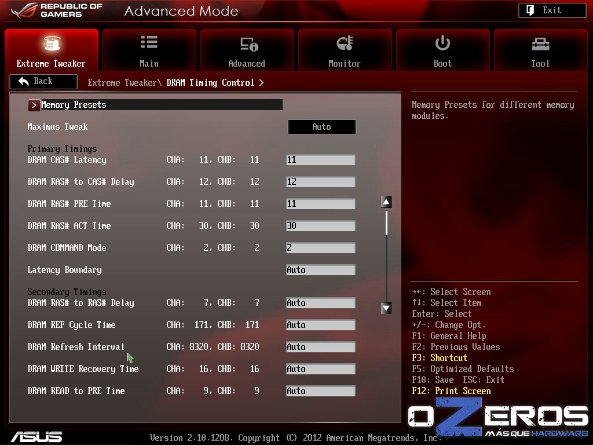Click the Advanced tab monitor-info icon

pyautogui.click(x=249, y=44)
